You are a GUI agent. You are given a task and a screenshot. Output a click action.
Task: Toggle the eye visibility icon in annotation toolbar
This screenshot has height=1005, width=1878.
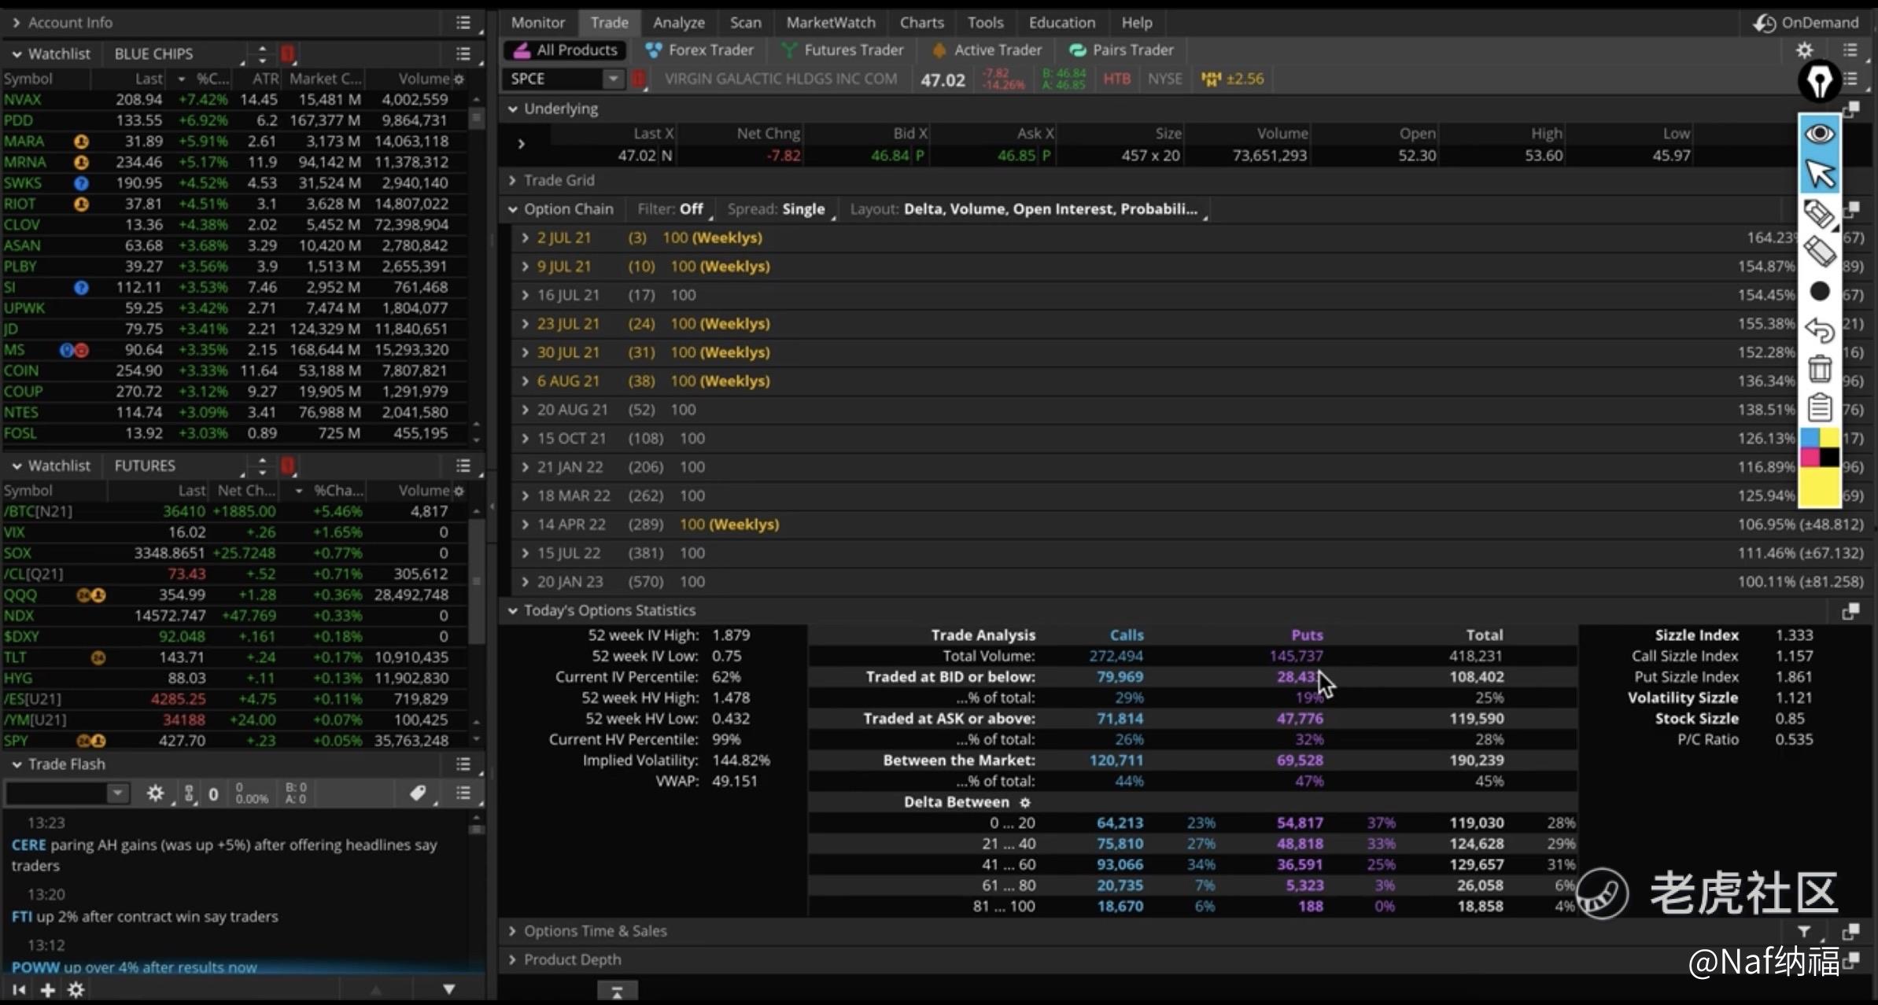tap(1819, 134)
